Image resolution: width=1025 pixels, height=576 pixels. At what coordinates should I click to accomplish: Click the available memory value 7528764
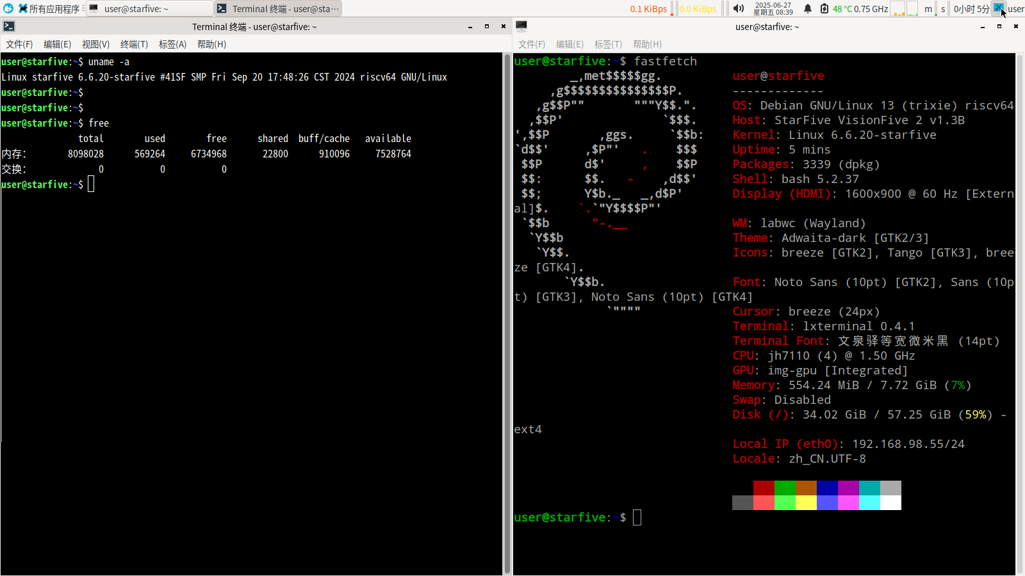tap(393, 154)
